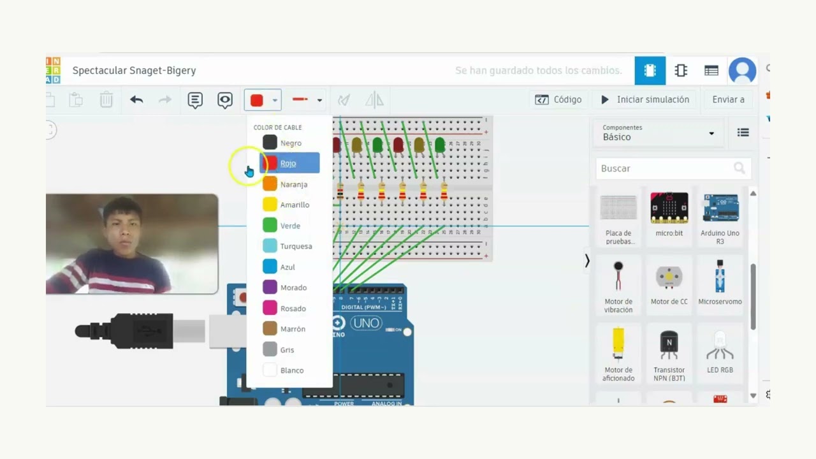Viewport: 816px width, 459px height.
Task: Undo the last action arrow
Action: 136,99
